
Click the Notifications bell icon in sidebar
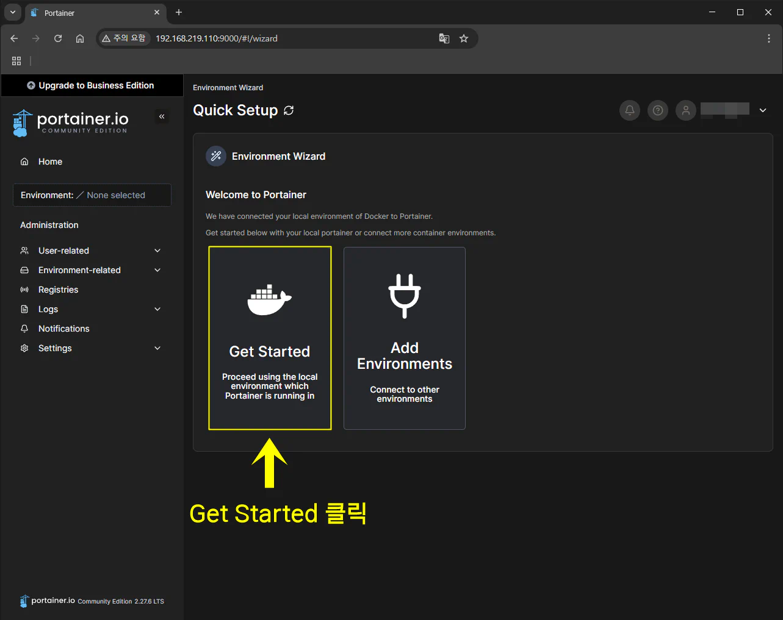point(24,329)
